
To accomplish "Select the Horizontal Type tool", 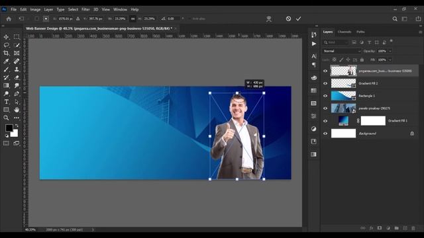I will pyautogui.click(x=6, y=101).
